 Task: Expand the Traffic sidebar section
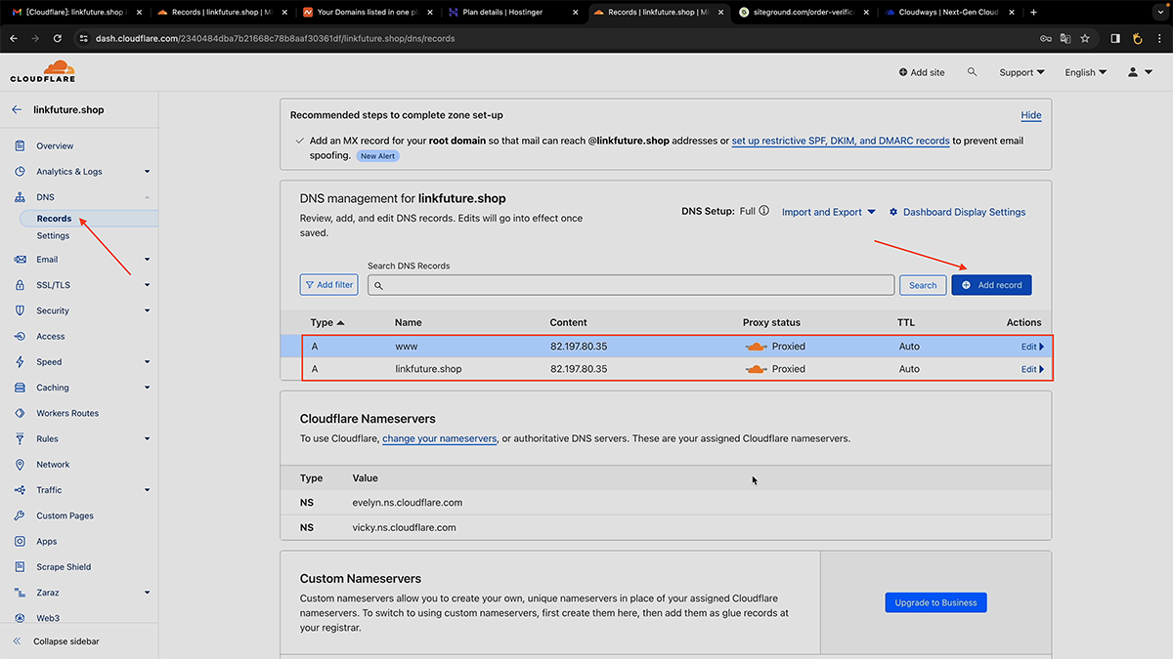pyautogui.click(x=148, y=490)
